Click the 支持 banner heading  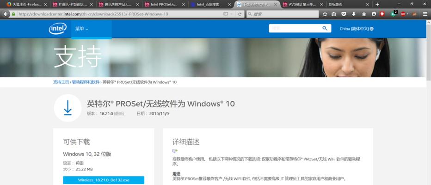click(x=78, y=57)
